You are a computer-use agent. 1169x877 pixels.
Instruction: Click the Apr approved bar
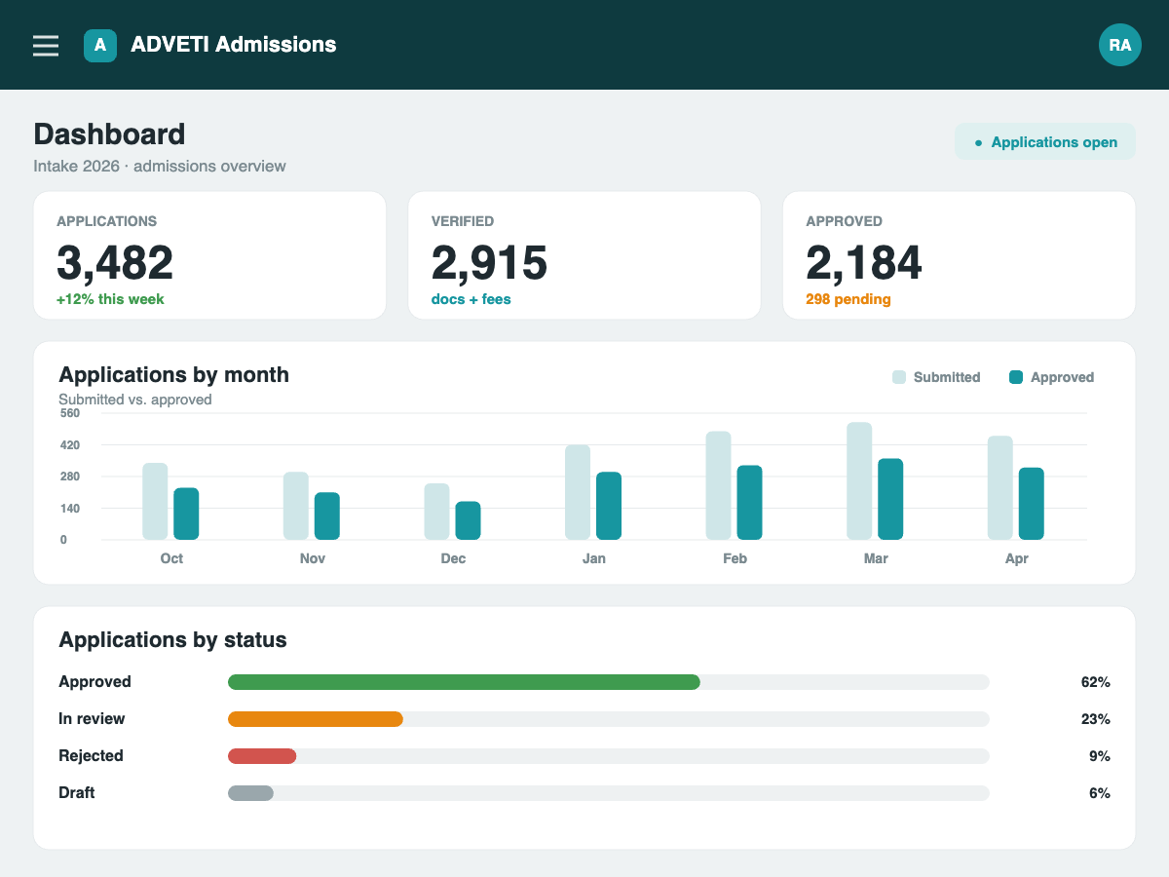pos(1032,504)
